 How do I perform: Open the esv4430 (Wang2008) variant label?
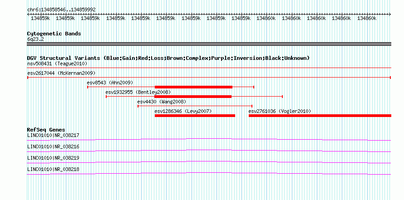[x=162, y=102]
